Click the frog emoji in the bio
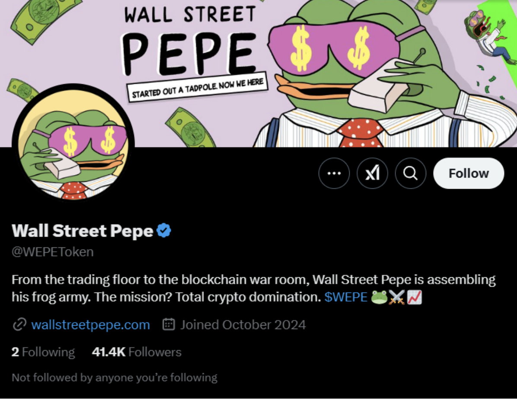517x399 pixels. click(378, 297)
